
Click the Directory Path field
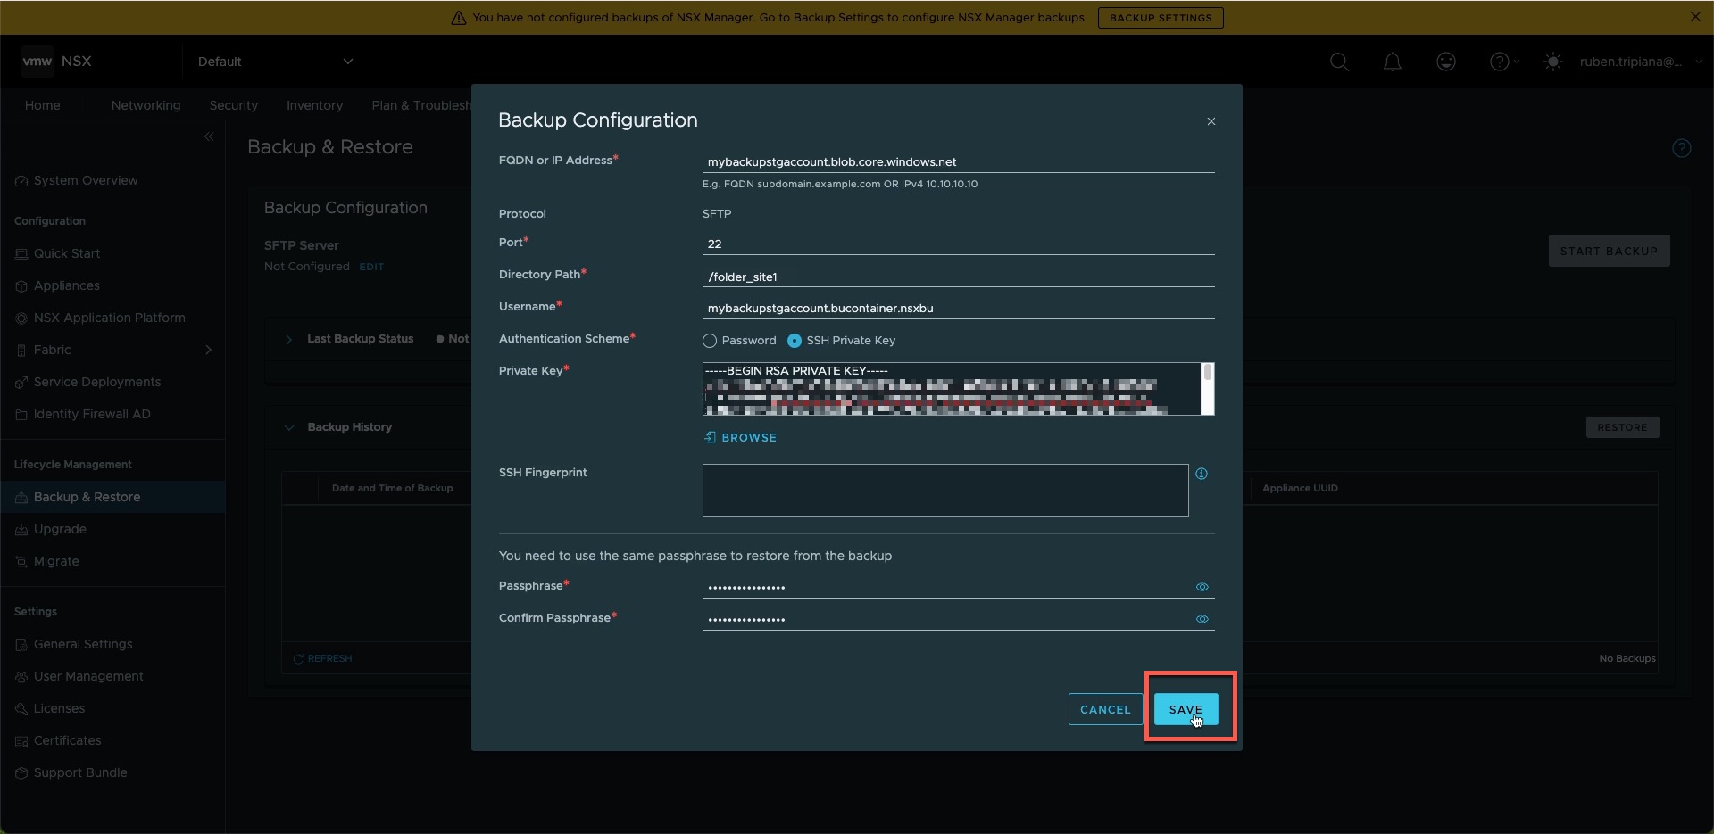[x=958, y=277]
